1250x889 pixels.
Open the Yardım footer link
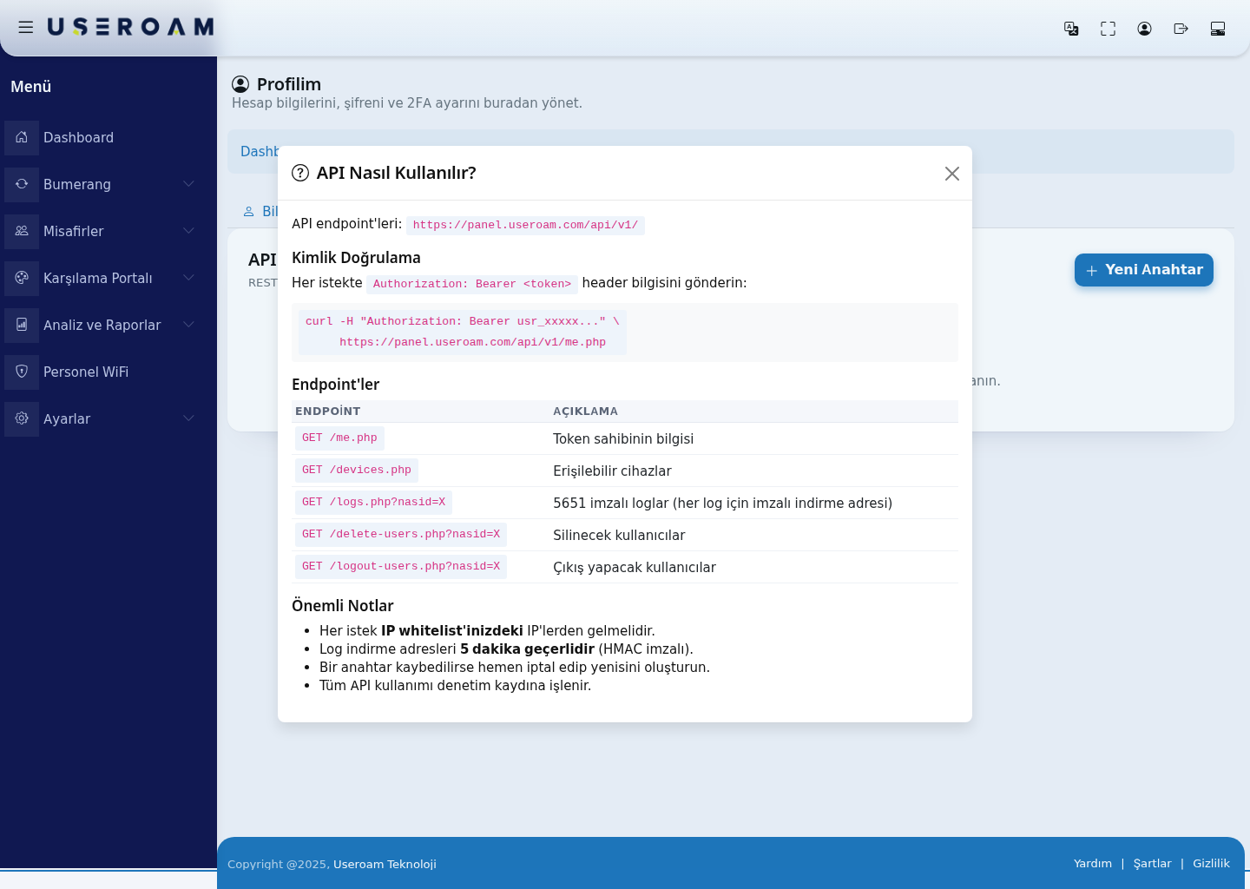click(x=1093, y=864)
